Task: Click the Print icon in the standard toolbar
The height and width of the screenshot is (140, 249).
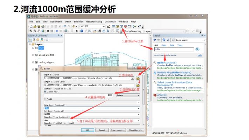Action: point(43,26)
